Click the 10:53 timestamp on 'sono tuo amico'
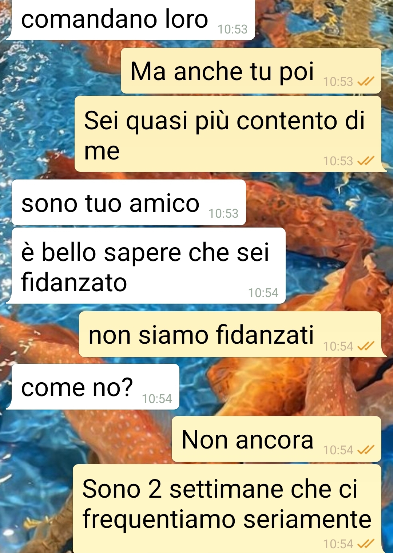This screenshot has height=553, width=393. pos(223,213)
